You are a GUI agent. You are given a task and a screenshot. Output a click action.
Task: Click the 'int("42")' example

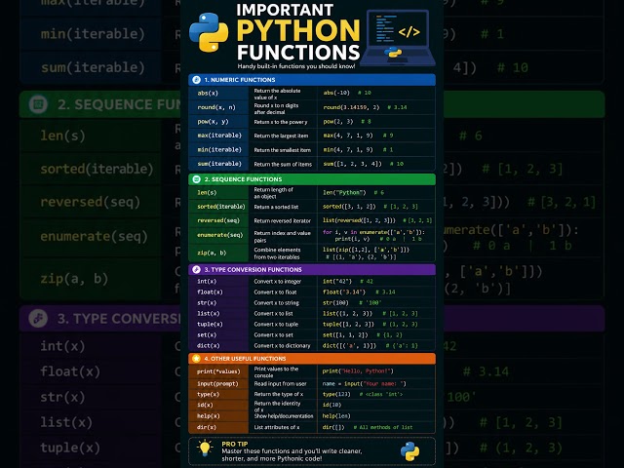click(x=337, y=282)
